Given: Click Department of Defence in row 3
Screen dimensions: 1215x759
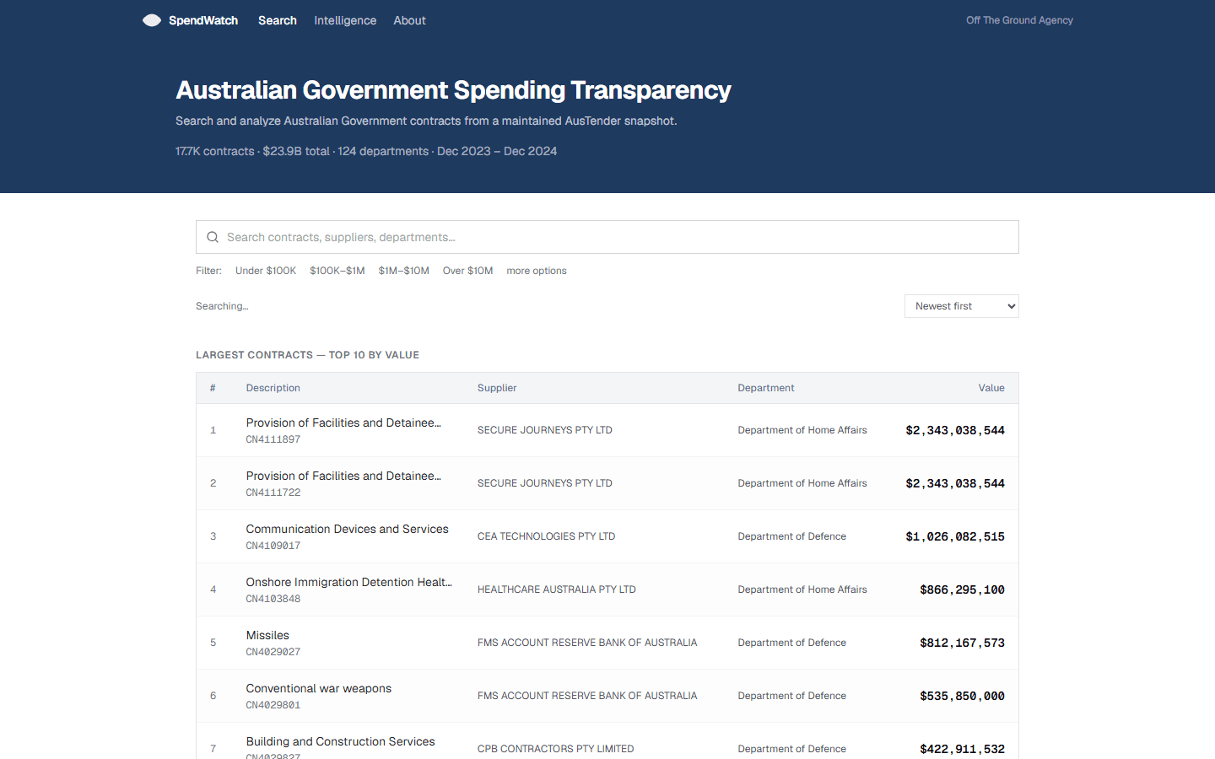Looking at the screenshot, I should point(792,536).
